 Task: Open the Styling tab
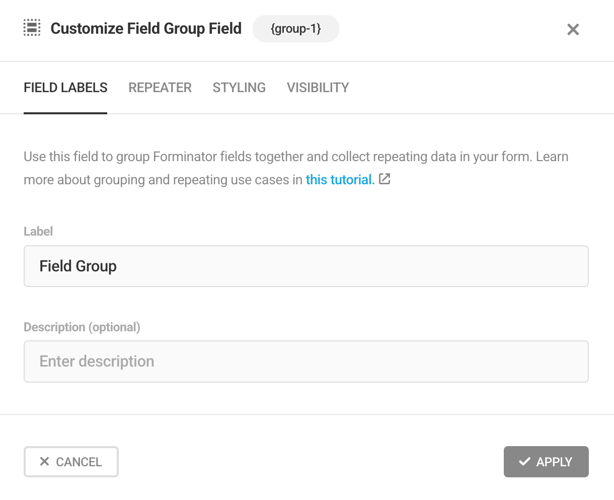point(239,88)
